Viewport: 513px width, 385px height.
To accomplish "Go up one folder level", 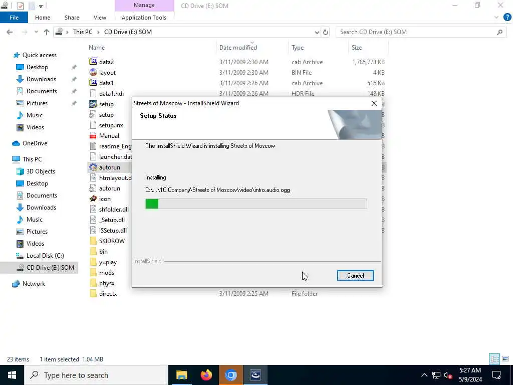I will point(47,32).
